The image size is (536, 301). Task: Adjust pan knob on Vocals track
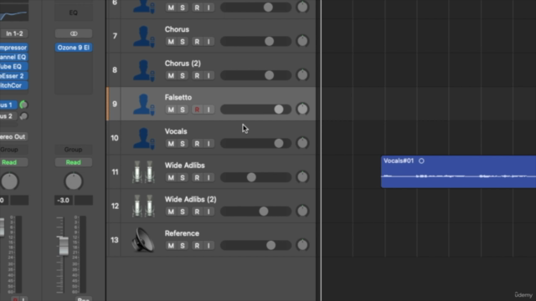click(x=302, y=143)
